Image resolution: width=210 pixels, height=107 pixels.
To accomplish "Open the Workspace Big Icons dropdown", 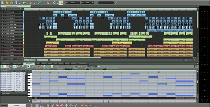I will 17,105.
